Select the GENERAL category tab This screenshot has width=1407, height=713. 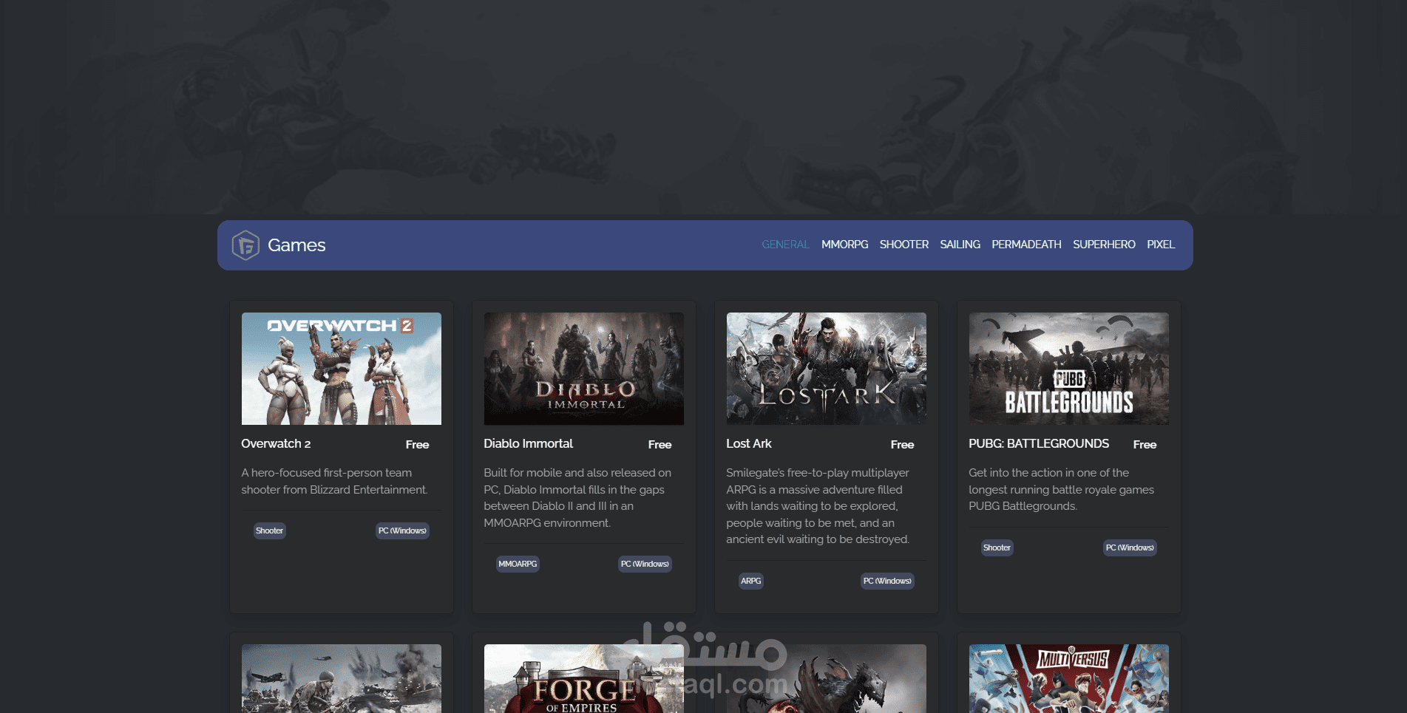point(785,245)
